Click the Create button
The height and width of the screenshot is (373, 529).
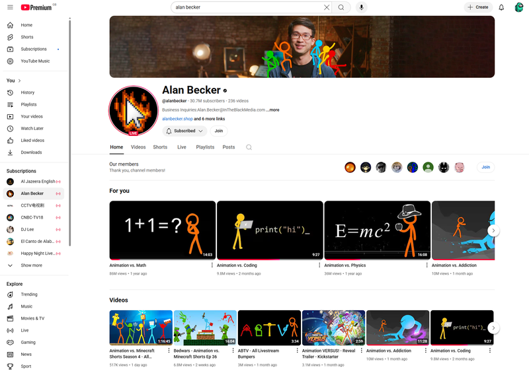click(478, 7)
